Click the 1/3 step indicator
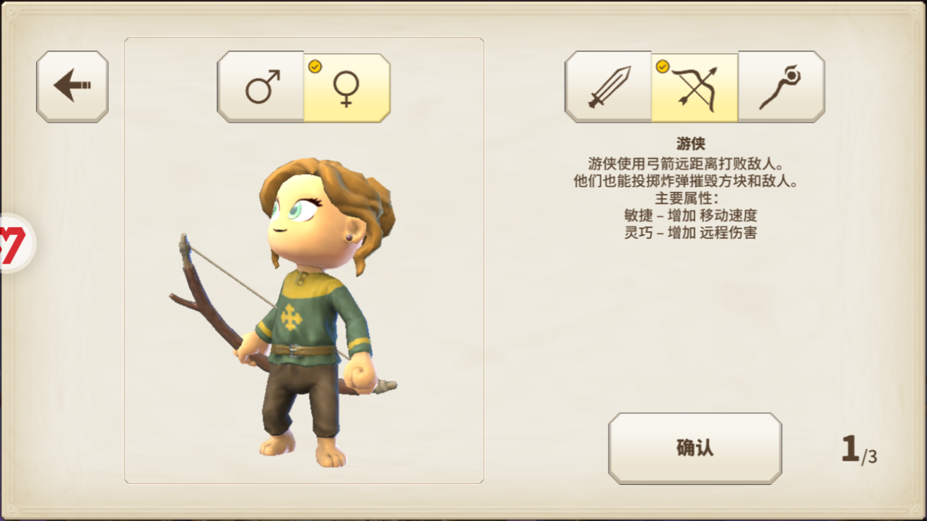 tap(859, 450)
